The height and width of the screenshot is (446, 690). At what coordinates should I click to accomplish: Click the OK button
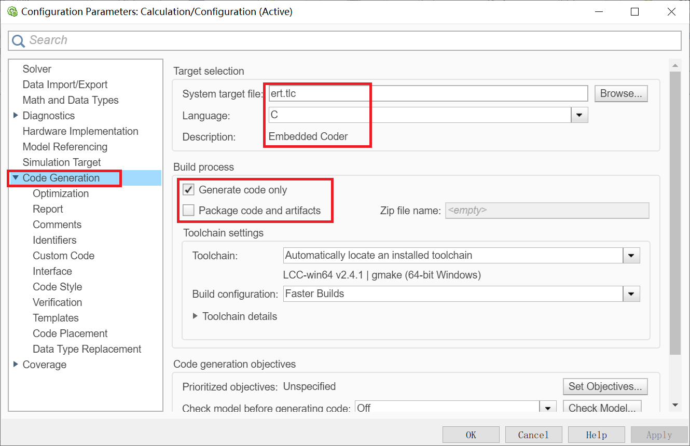coord(471,435)
